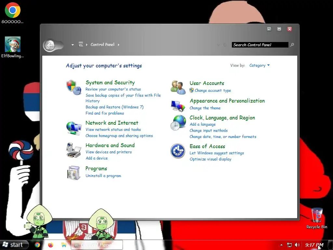Open the Clock, Language, and Region globe icon

point(178,123)
